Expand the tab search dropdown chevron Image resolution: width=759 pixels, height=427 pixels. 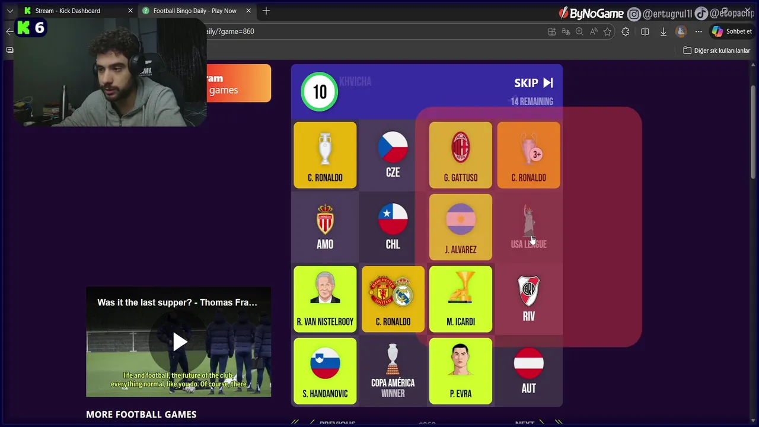(9, 11)
